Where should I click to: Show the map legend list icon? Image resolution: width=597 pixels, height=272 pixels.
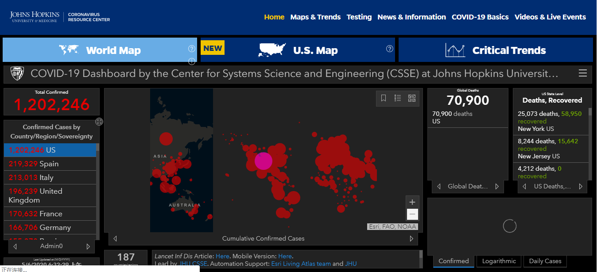(x=398, y=98)
